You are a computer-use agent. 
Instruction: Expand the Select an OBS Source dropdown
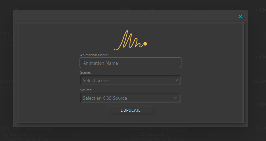click(x=127, y=98)
